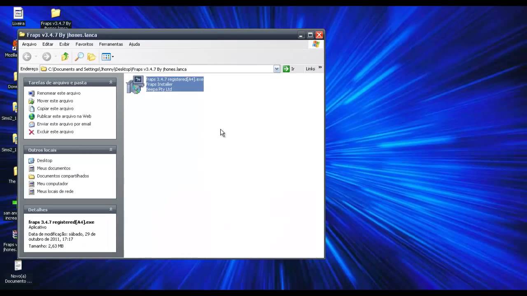Open the Favoritos menu
This screenshot has height=296, width=527.
coord(84,44)
